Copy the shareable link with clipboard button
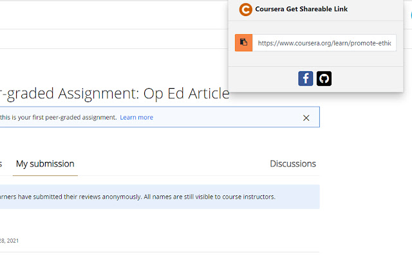Image resolution: width=412 pixels, height=257 pixels. click(x=243, y=42)
